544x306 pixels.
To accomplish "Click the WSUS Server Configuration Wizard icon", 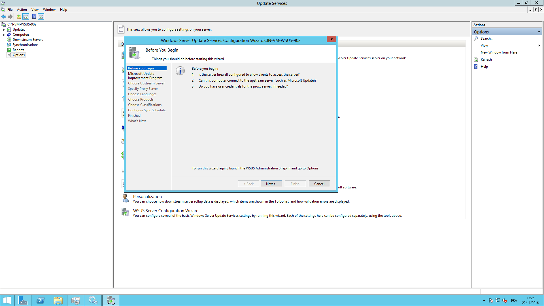I will 125,212.
